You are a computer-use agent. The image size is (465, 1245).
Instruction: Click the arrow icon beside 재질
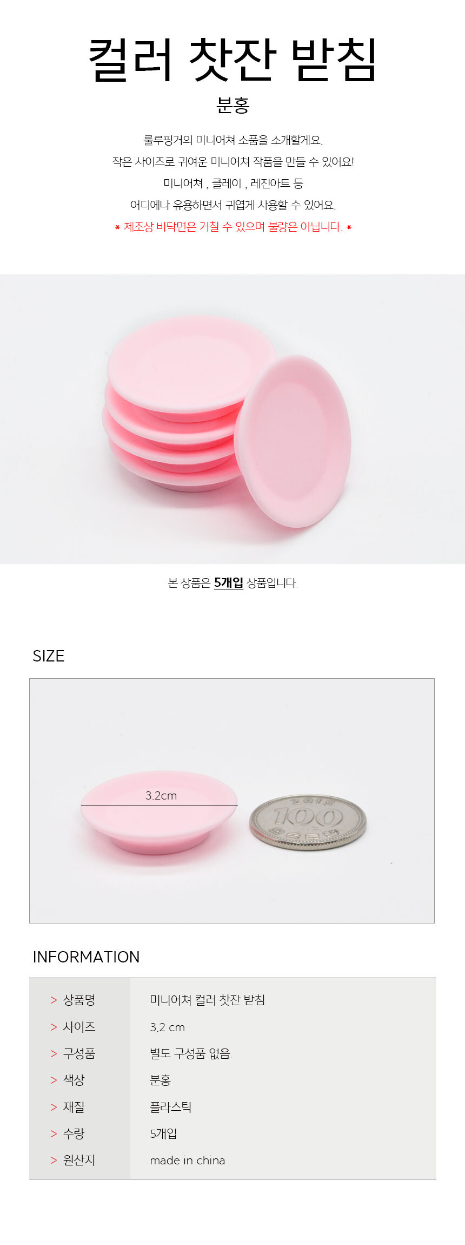click(54, 1107)
